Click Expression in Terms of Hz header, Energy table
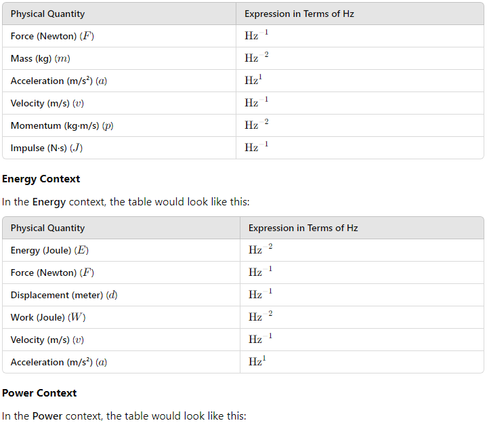This screenshot has height=425, width=487. coord(303,228)
